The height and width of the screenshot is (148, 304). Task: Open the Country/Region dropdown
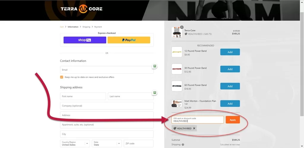coord(75,144)
